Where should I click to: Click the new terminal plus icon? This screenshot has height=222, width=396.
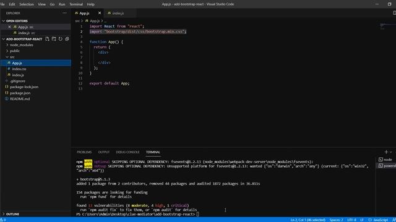click(x=386, y=152)
